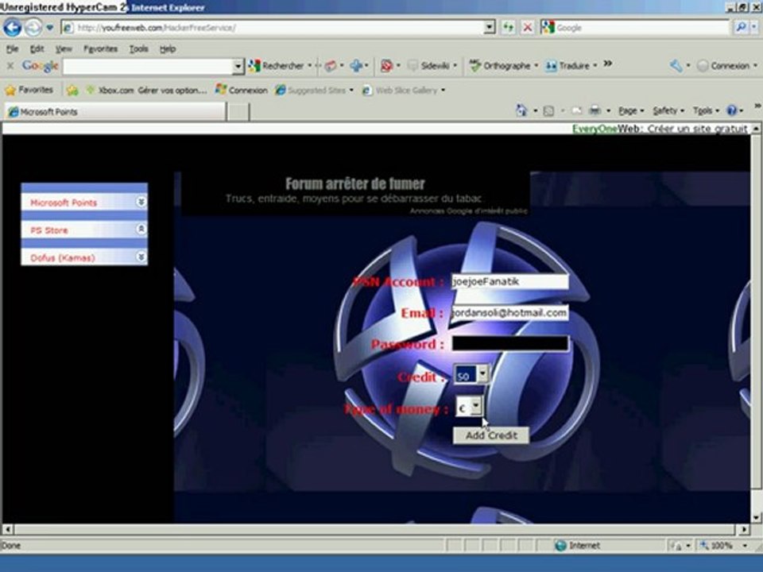This screenshot has width=763, height=572.
Task: Open the Credit amount dropdown
Action: coord(471,374)
